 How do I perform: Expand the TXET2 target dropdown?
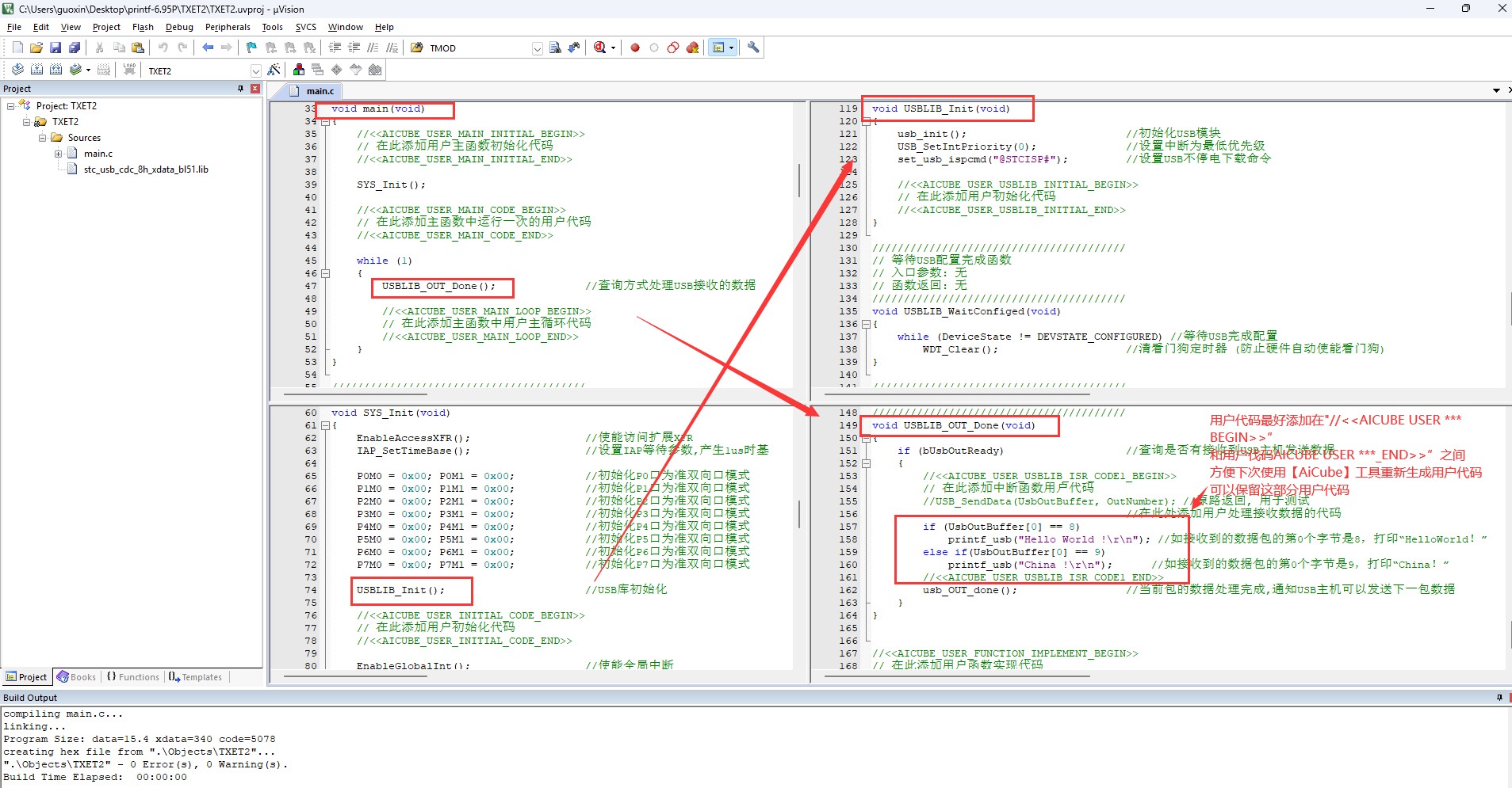point(255,70)
